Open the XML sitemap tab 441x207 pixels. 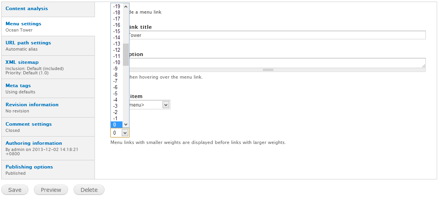22,62
